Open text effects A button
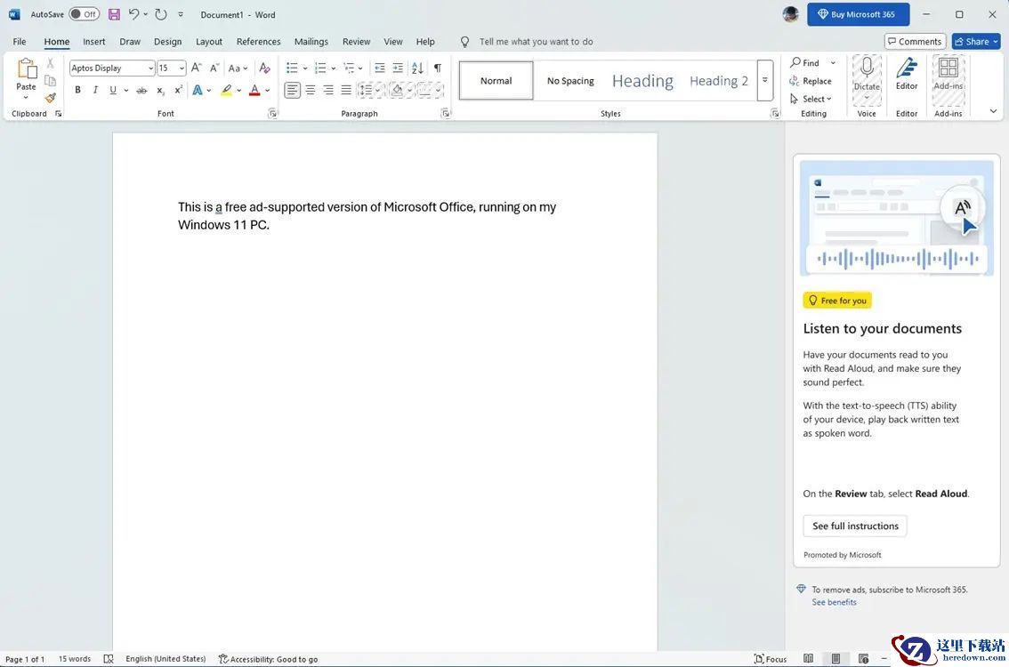 click(198, 90)
